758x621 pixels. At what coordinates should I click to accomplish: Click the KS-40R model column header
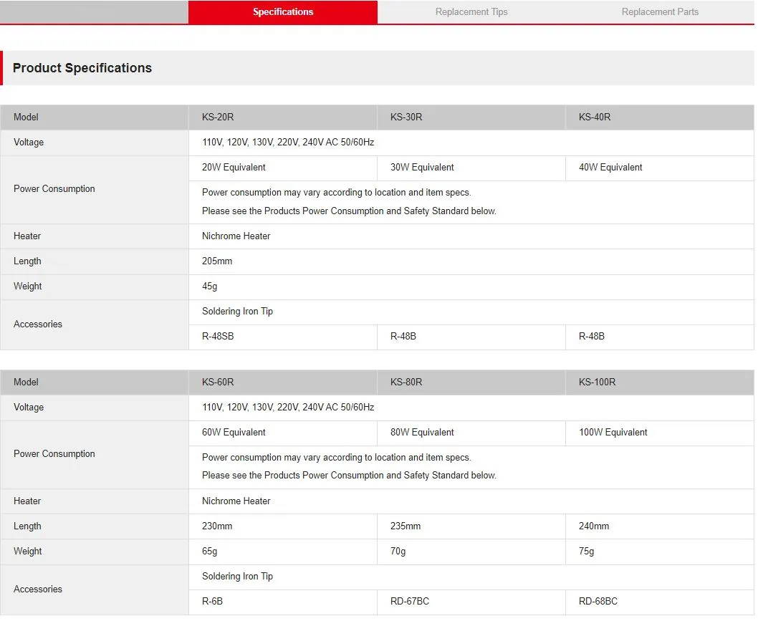pos(595,117)
